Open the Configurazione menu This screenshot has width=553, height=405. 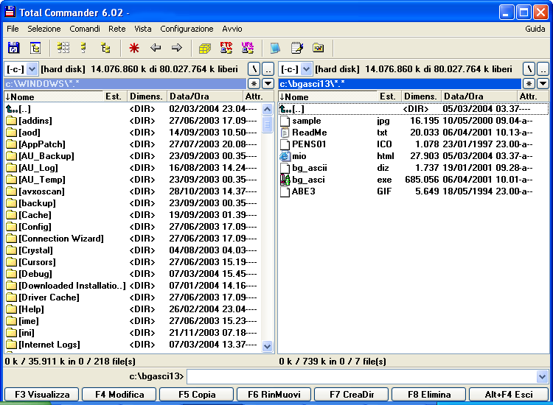(187, 29)
